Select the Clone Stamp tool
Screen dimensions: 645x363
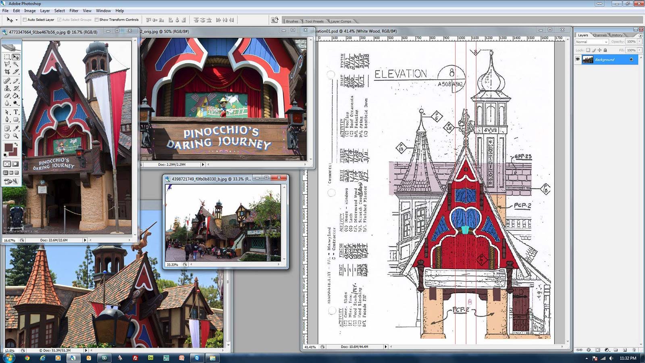[x=7, y=88]
